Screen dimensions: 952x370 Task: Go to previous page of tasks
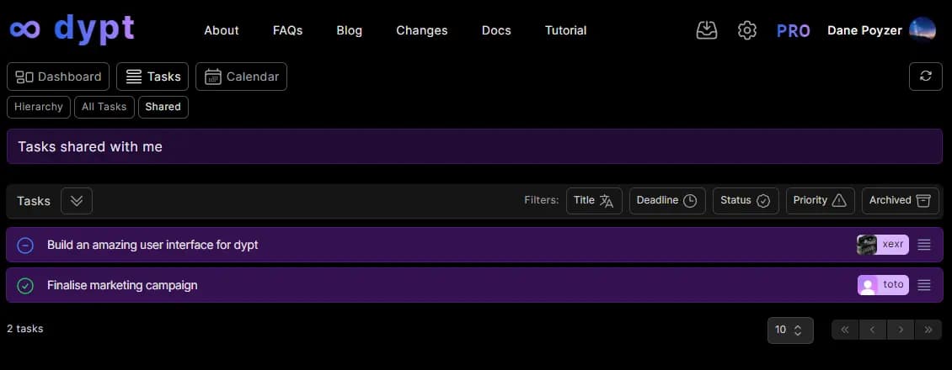[x=873, y=330]
